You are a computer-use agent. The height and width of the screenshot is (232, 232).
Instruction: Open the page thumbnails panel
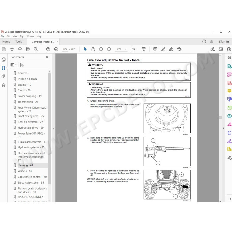(x=4, y=59)
